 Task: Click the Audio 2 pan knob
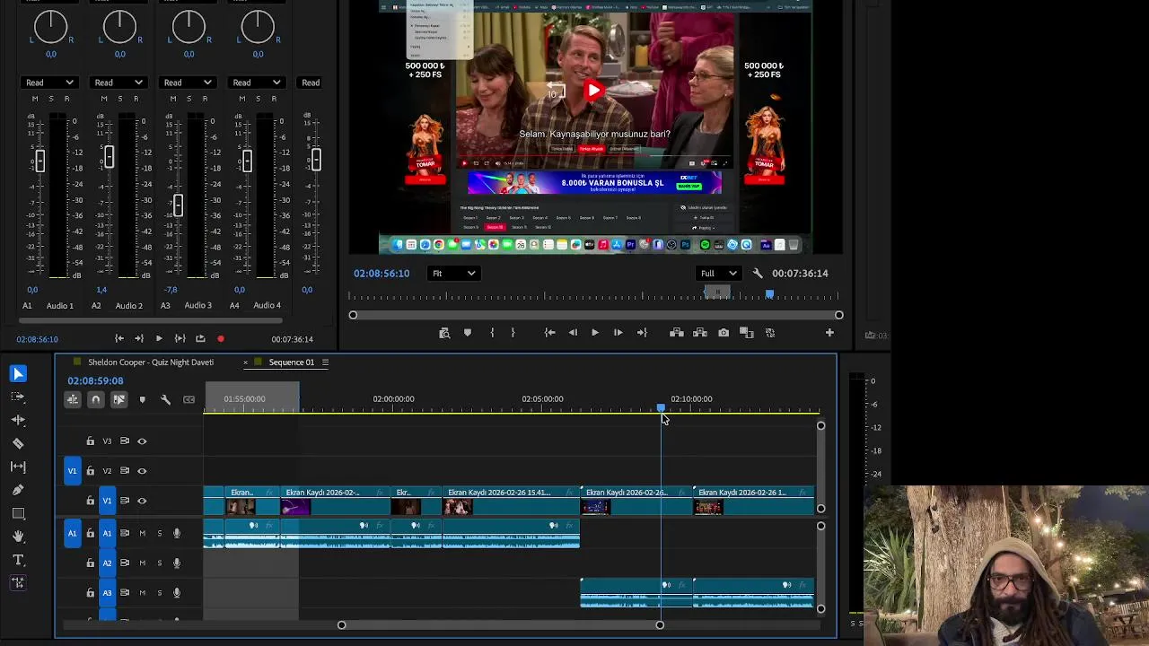(119, 27)
